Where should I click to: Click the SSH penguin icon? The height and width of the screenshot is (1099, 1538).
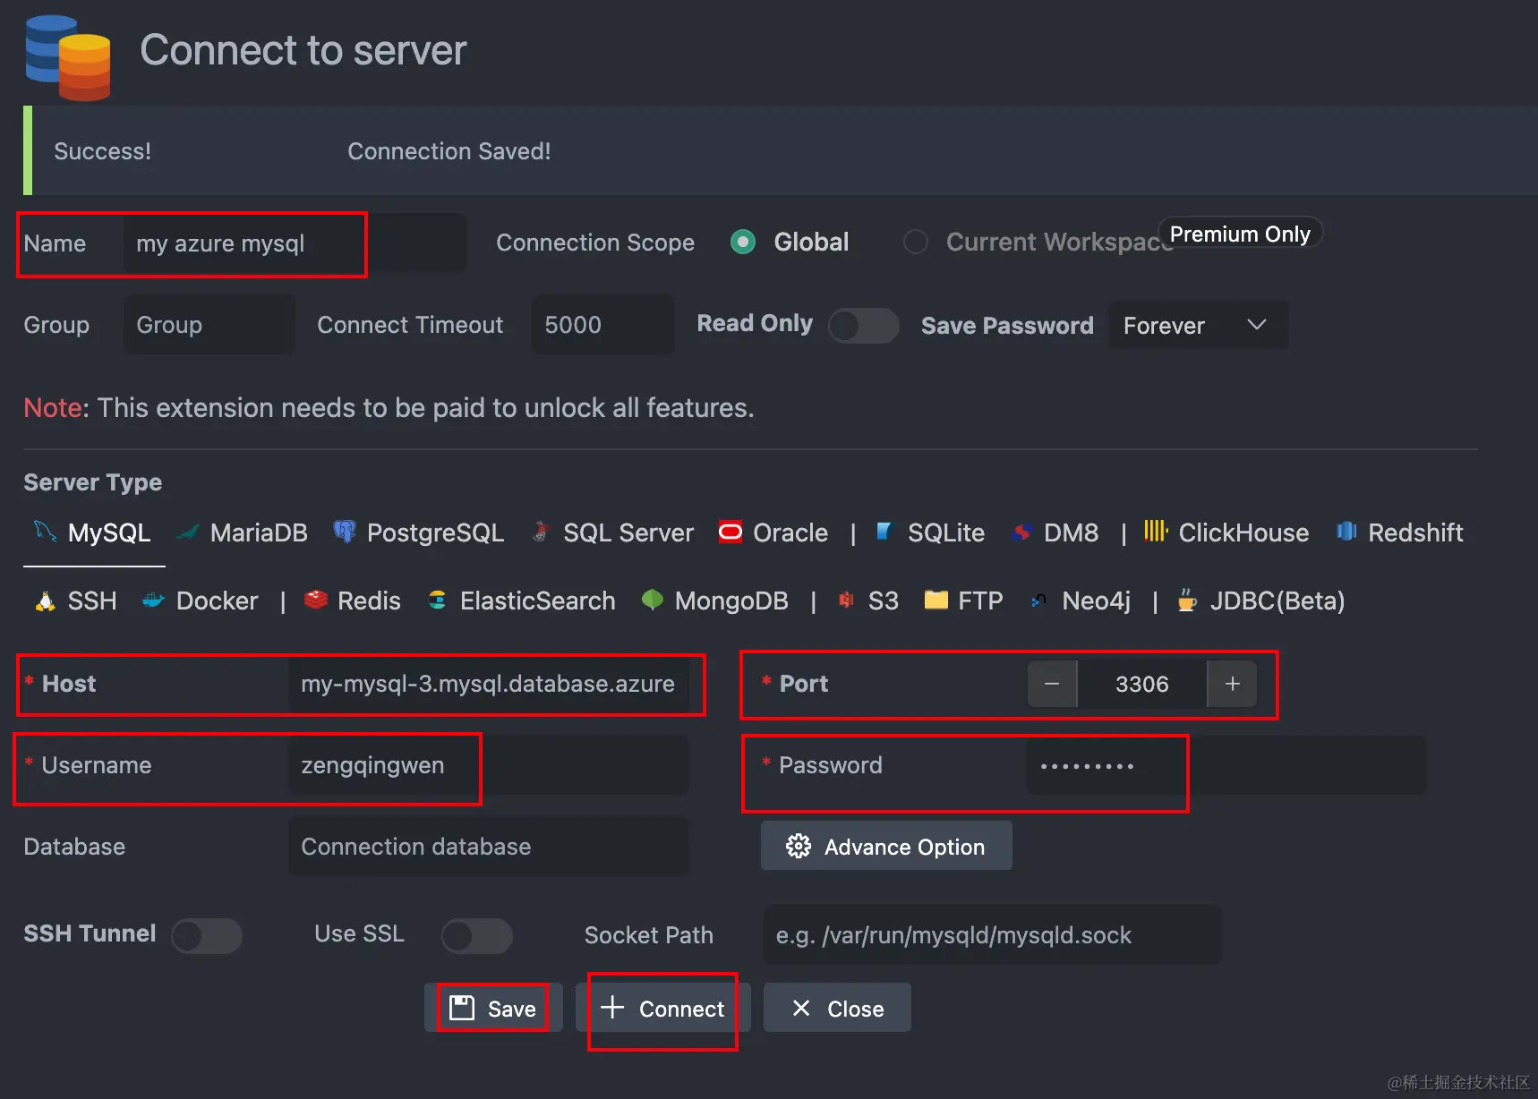click(x=45, y=601)
